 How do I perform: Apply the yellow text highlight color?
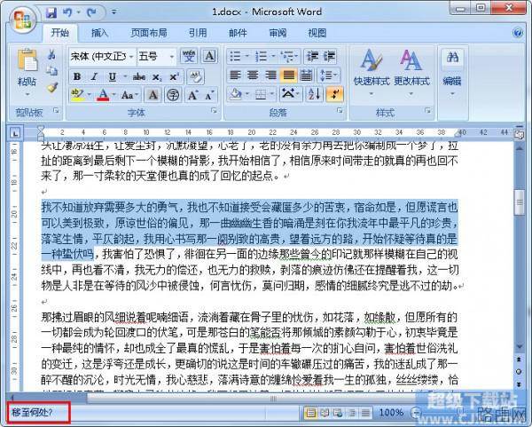pos(77,95)
